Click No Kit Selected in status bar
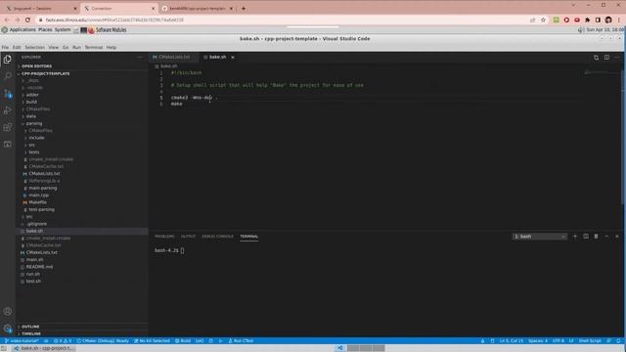This screenshot has height=352, width=626. [x=152, y=341]
